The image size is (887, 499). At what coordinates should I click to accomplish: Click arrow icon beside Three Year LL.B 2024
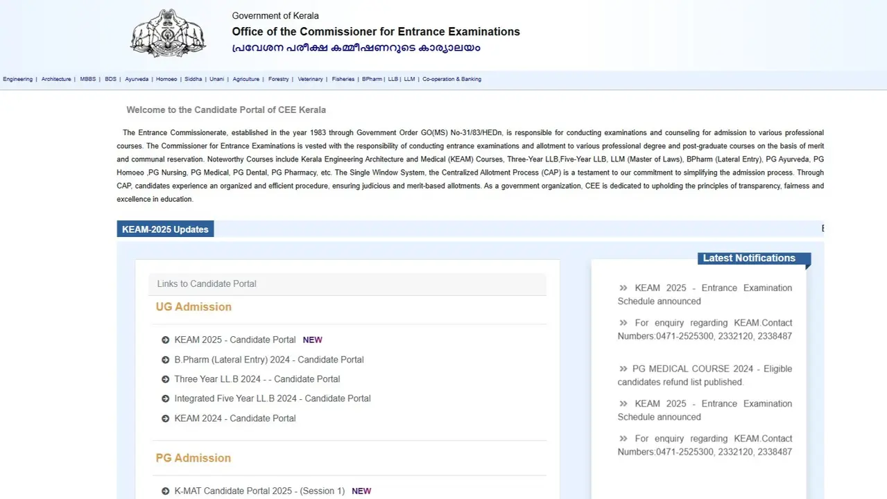(164, 378)
